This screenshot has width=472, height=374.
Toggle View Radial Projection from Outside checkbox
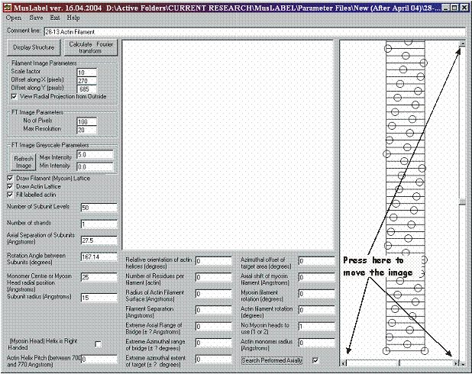(x=14, y=97)
